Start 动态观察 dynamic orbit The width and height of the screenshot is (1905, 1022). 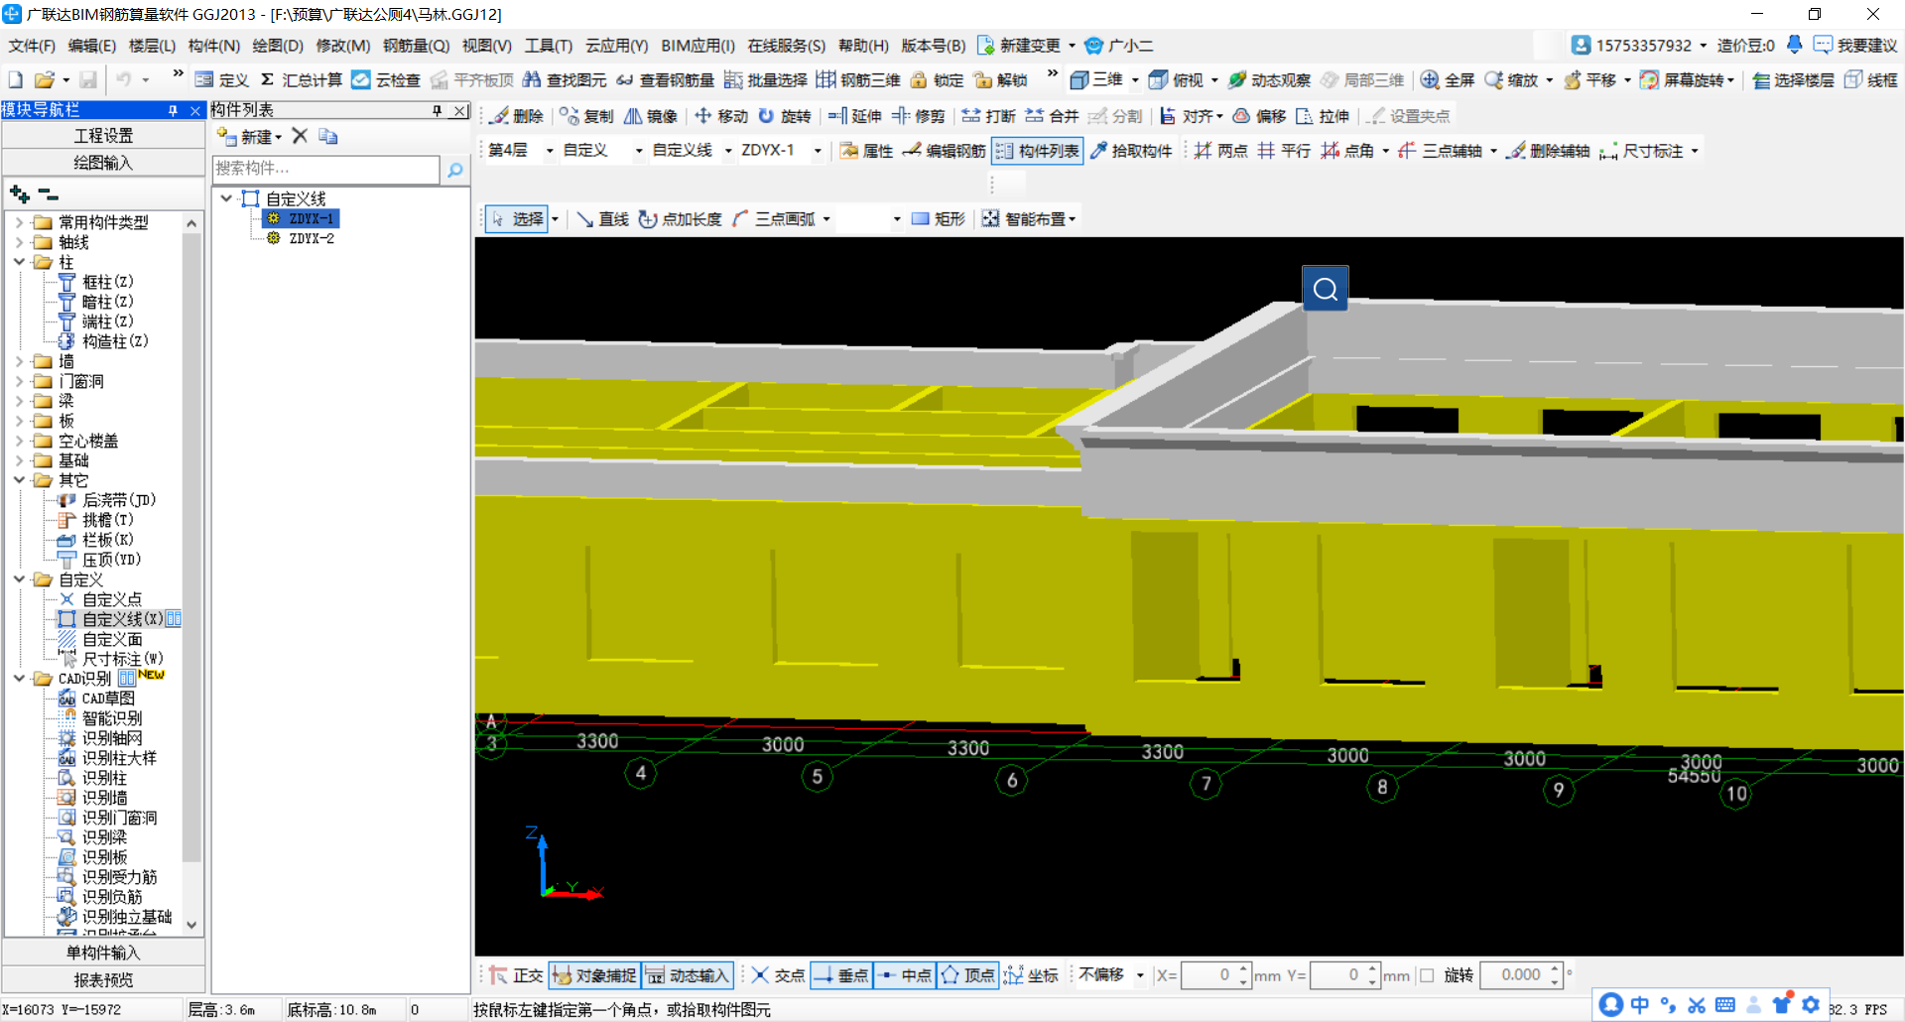coord(1269,80)
